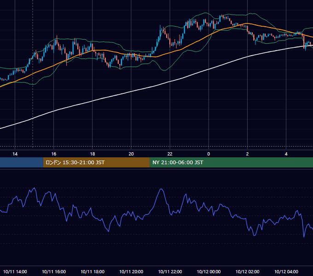Click the hour label 4 on time axis
Viewport: 313px width, 276px height.
point(286,154)
